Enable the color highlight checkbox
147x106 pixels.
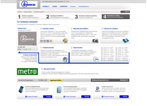point(41,29)
